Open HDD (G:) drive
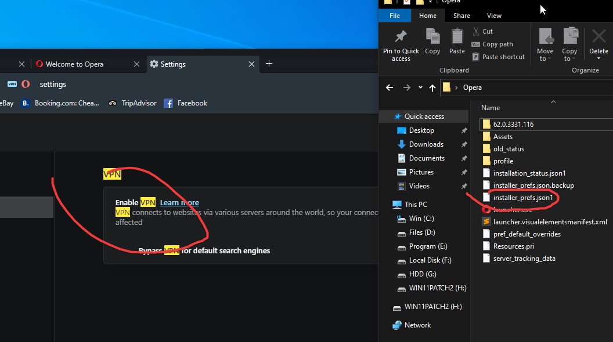Viewport: 613px width, 342px height. coord(422,274)
